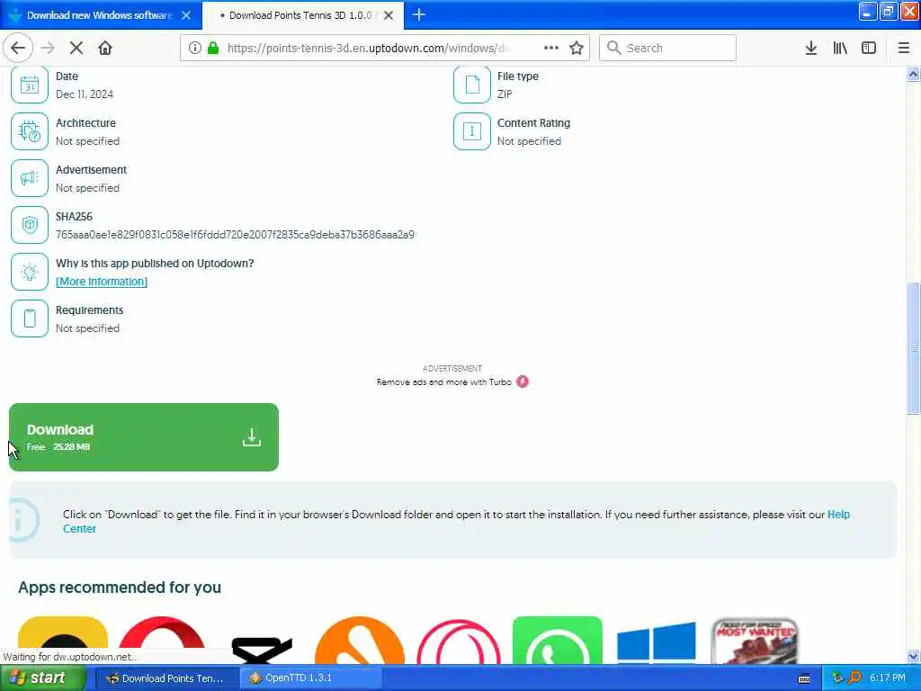
Task: Click the lightbulb icon beside Uptodown question
Action: (x=30, y=272)
